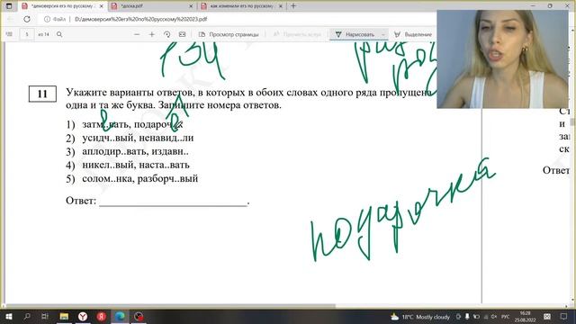Image resolution: width=576 pixels, height=324 pixels.
Task: Select the 'Нарисовать' draw tool
Action: point(355,34)
